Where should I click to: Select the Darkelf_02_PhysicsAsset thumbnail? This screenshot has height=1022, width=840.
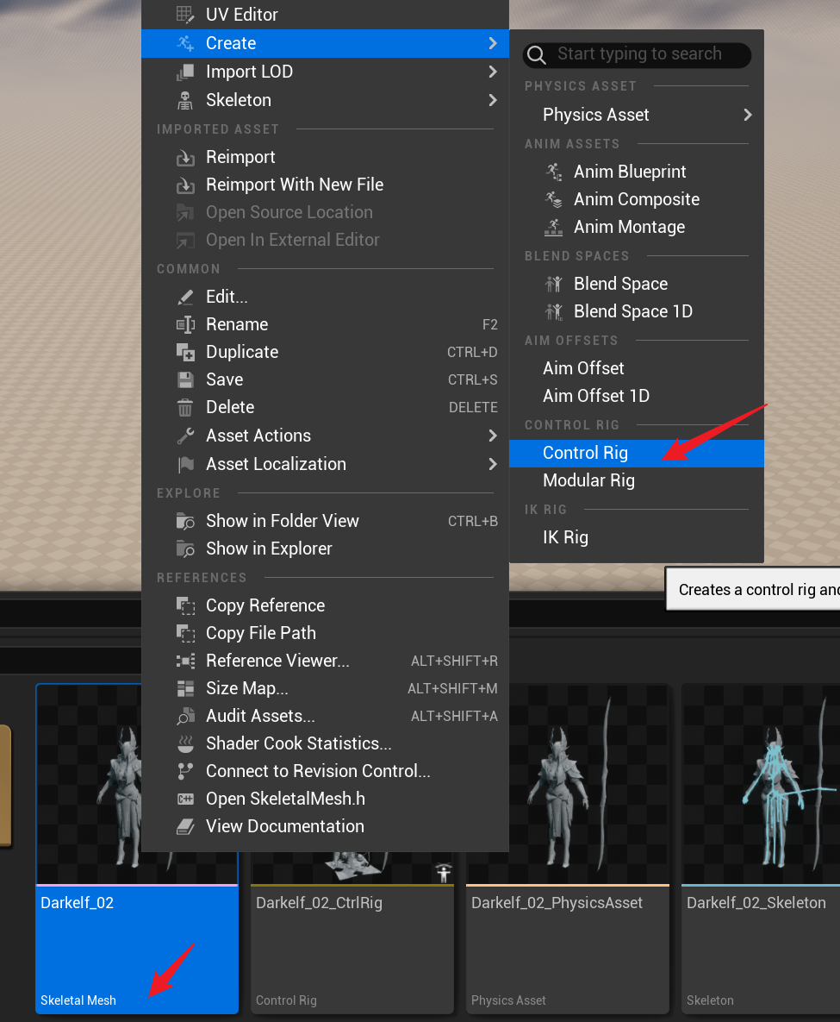point(568,784)
